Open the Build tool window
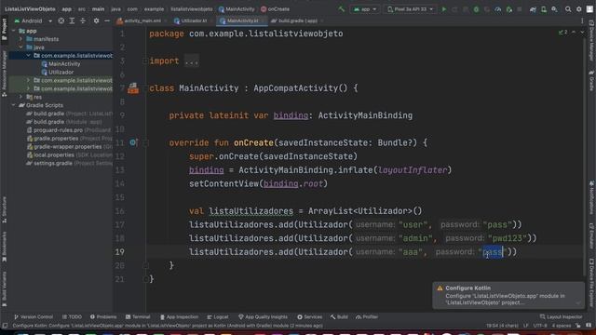The height and width of the screenshot is (335, 596). tap(339, 316)
